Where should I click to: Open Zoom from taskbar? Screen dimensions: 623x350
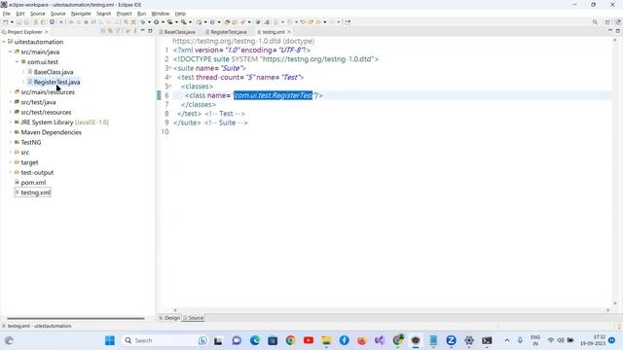(451, 340)
